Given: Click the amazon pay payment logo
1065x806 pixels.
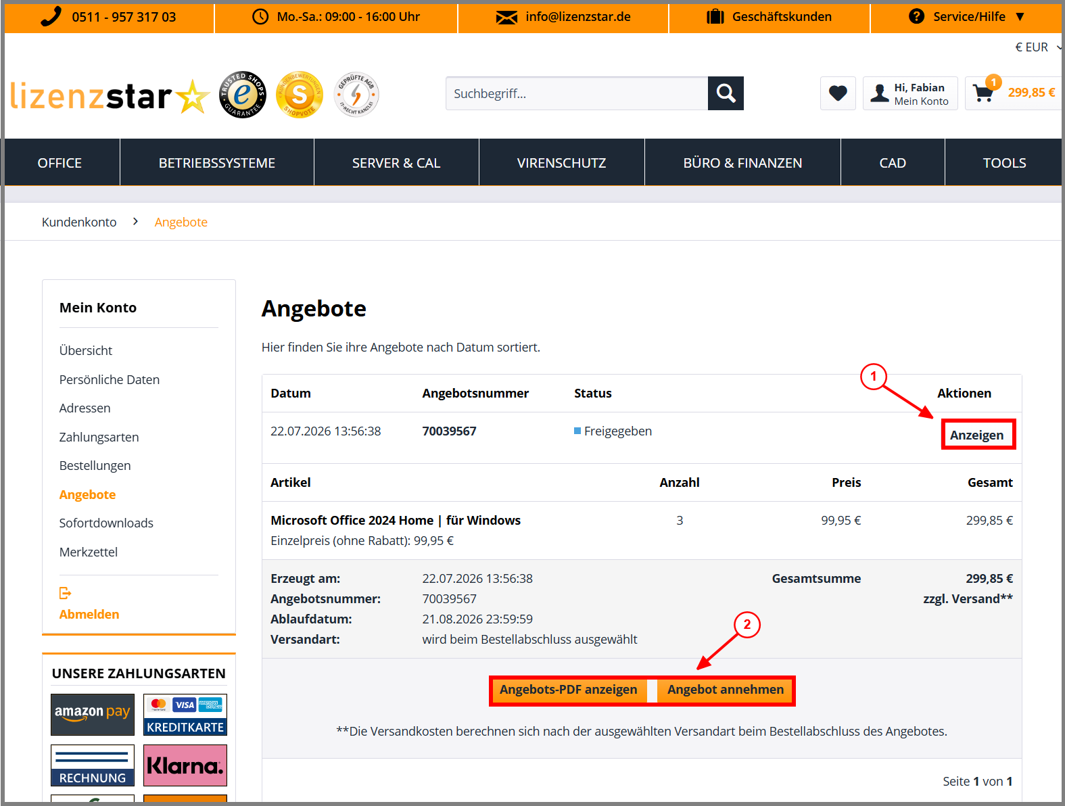Looking at the screenshot, I should (93, 715).
